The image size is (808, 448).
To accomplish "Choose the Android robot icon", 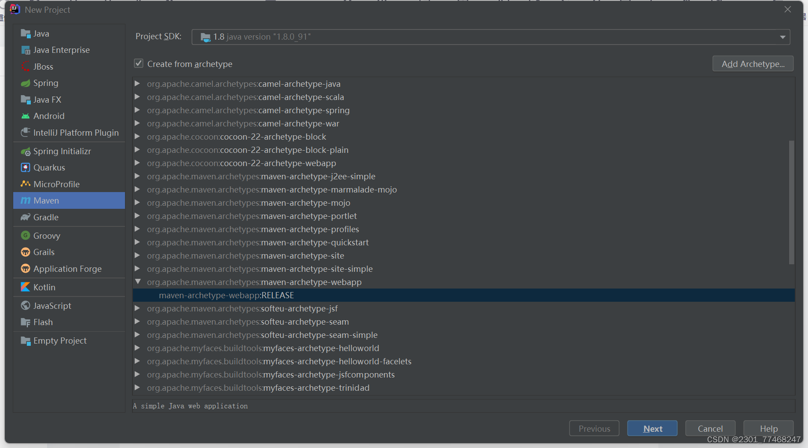I will coord(26,116).
